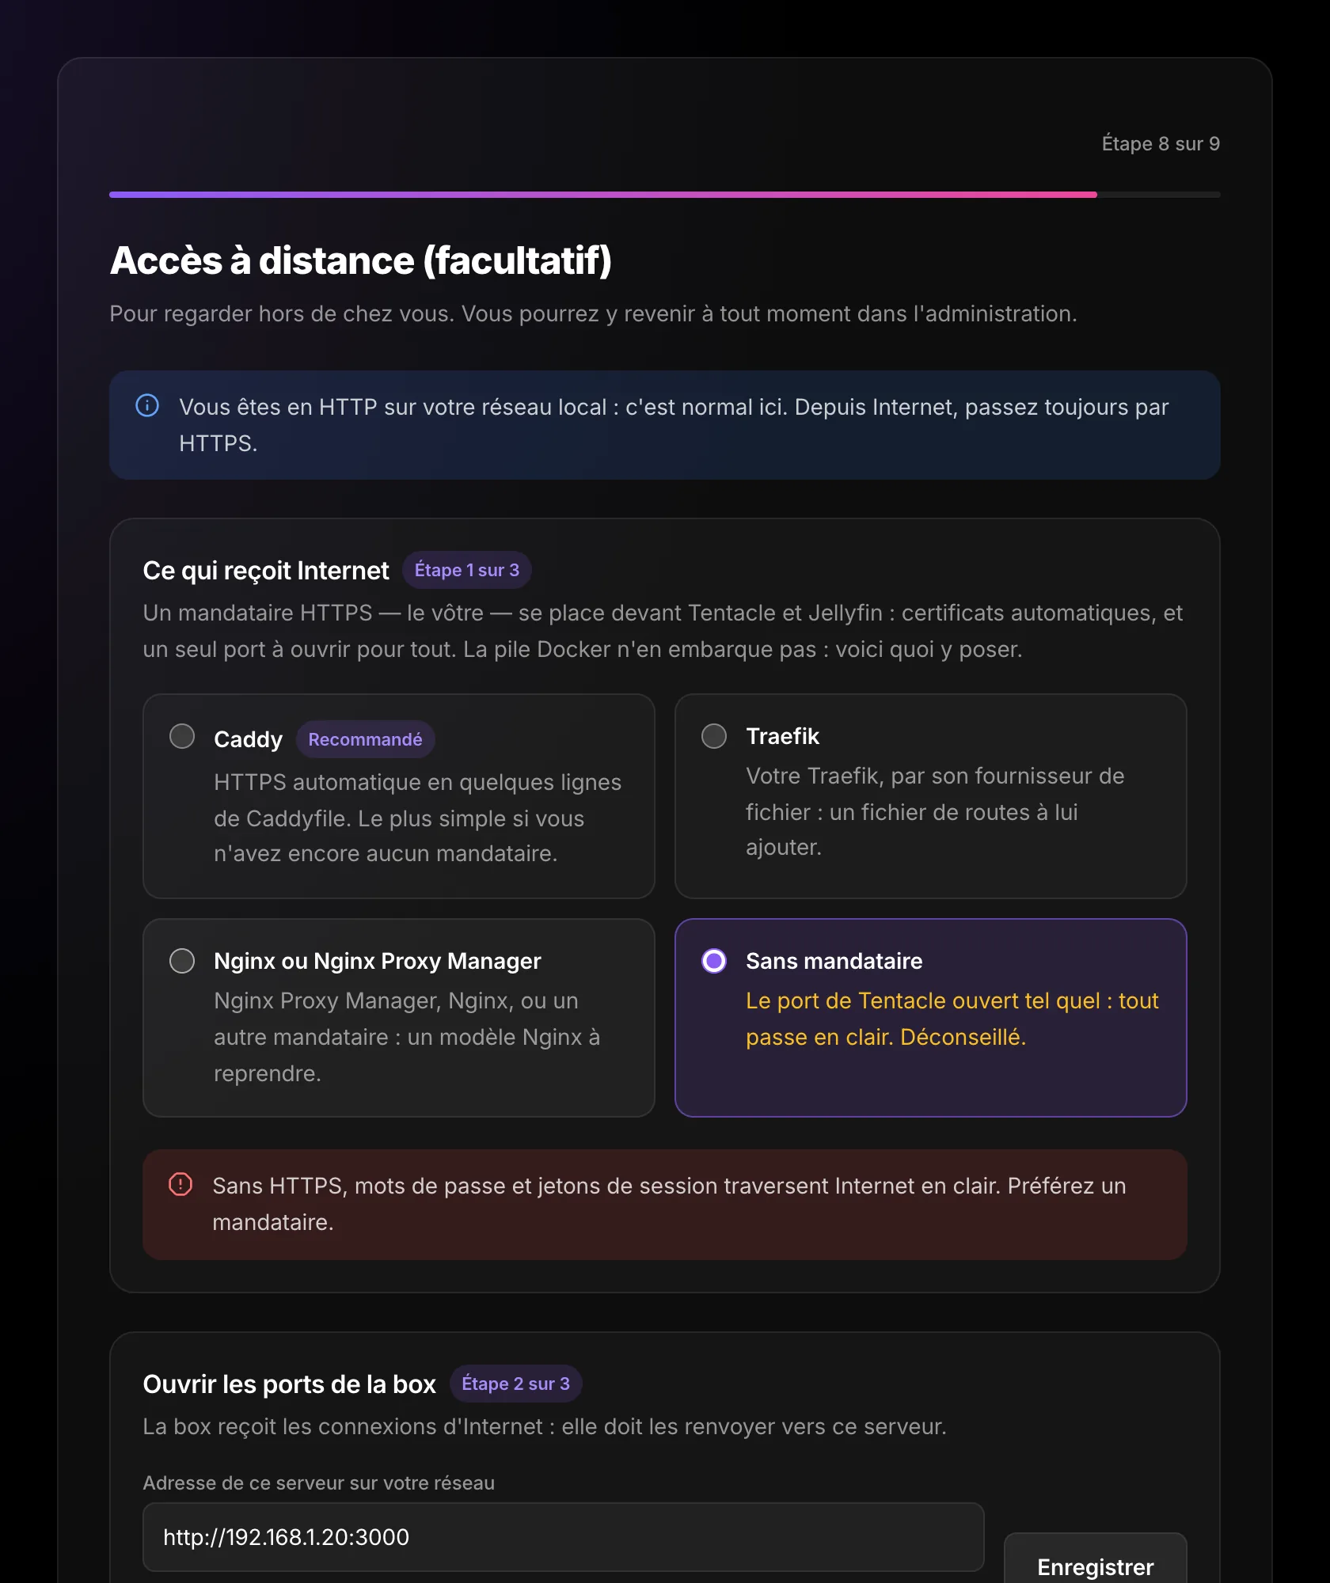Select the Traefik radio option
Screen dimensions: 1330x1583
point(714,736)
